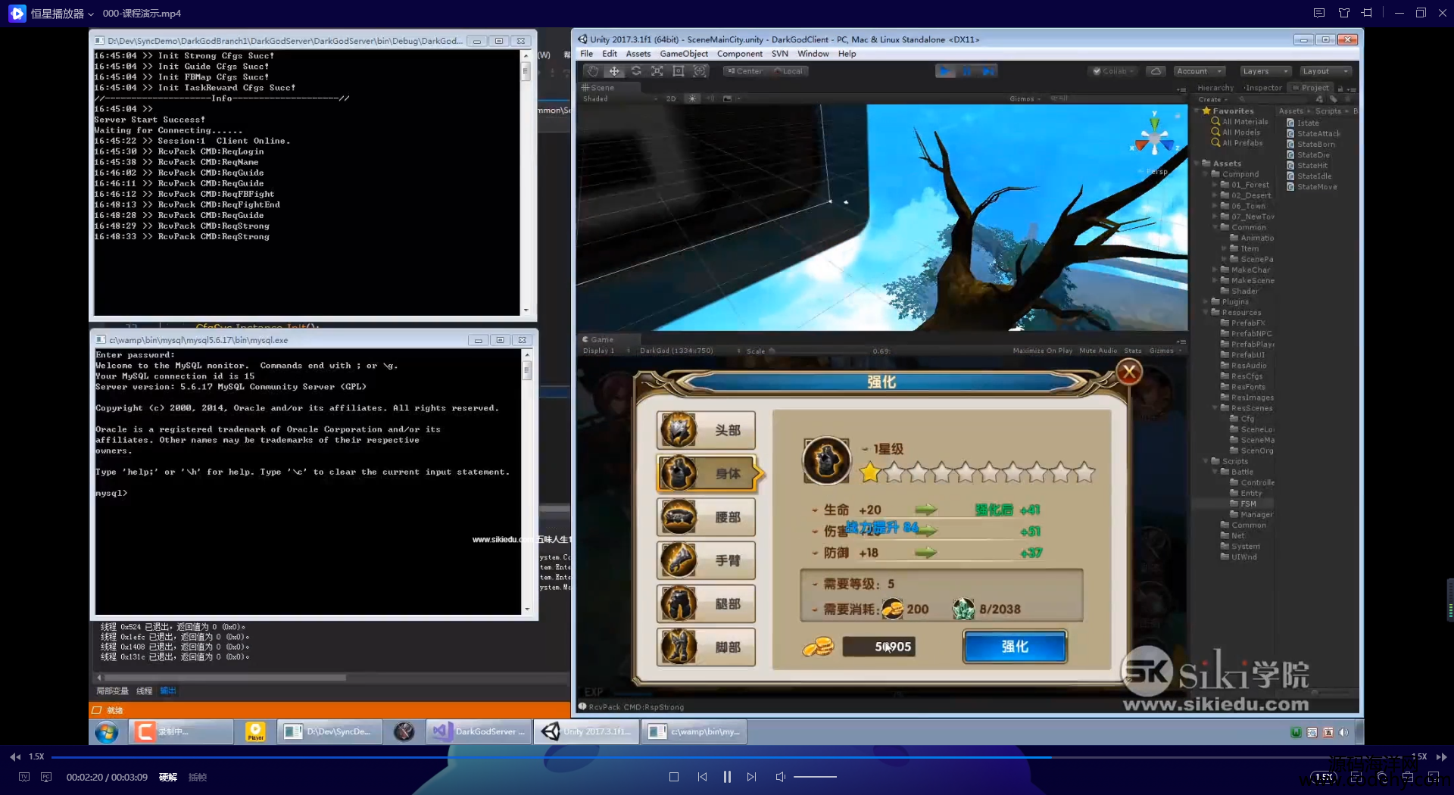
Task: Select the 头部 equipment icon
Action: point(679,430)
